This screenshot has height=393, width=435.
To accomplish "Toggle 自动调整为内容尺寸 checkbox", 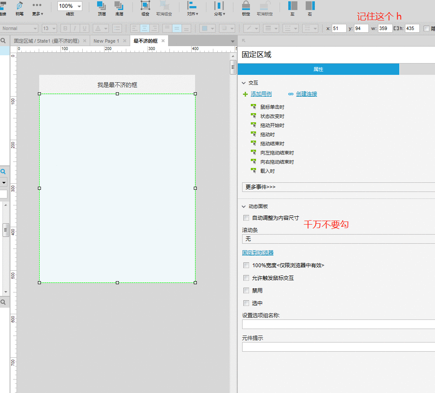I will [246, 218].
